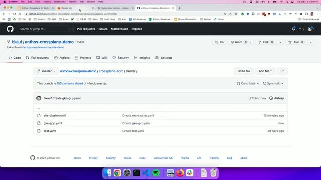Open the commit History link

pyautogui.click(x=276, y=98)
